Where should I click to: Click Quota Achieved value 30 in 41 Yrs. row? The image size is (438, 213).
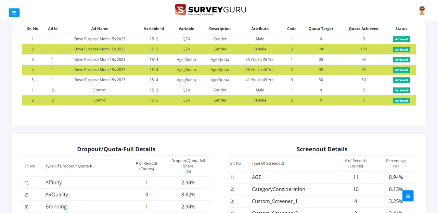pos(363,80)
